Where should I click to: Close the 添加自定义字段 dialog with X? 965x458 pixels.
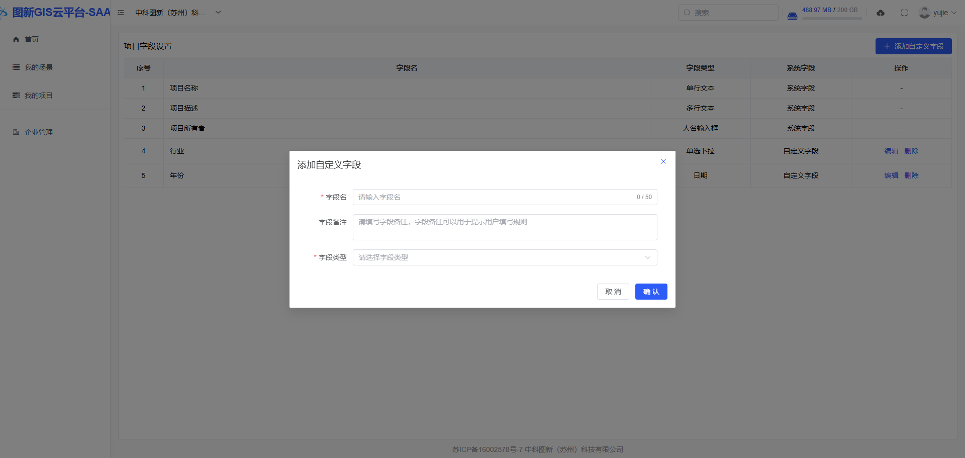(x=663, y=161)
